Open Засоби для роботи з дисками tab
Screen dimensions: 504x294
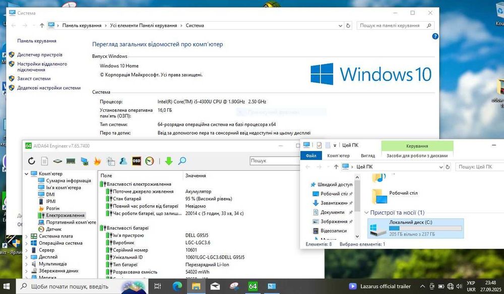point(417,156)
